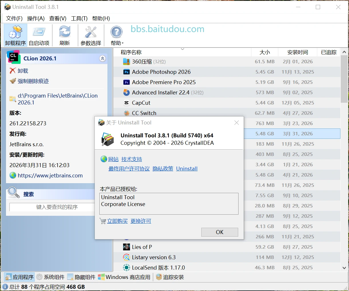Open the 工具(T) menu

pos(79,18)
